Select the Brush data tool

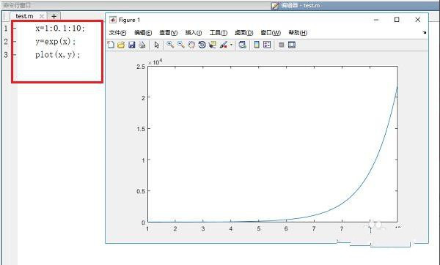[x=224, y=45]
